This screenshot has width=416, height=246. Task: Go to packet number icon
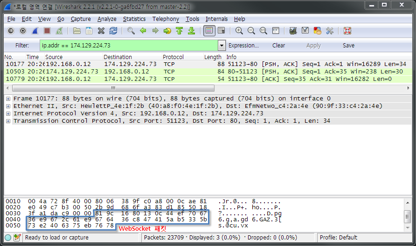click(x=167, y=31)
